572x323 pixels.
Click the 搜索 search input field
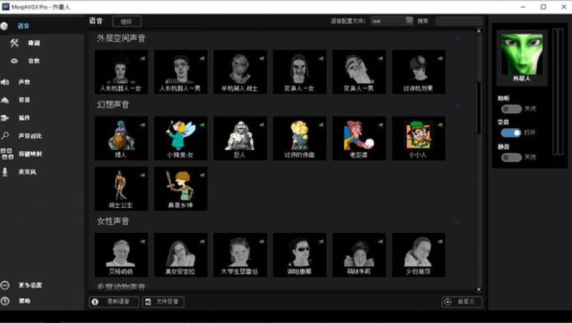click(x=460, y=21)
